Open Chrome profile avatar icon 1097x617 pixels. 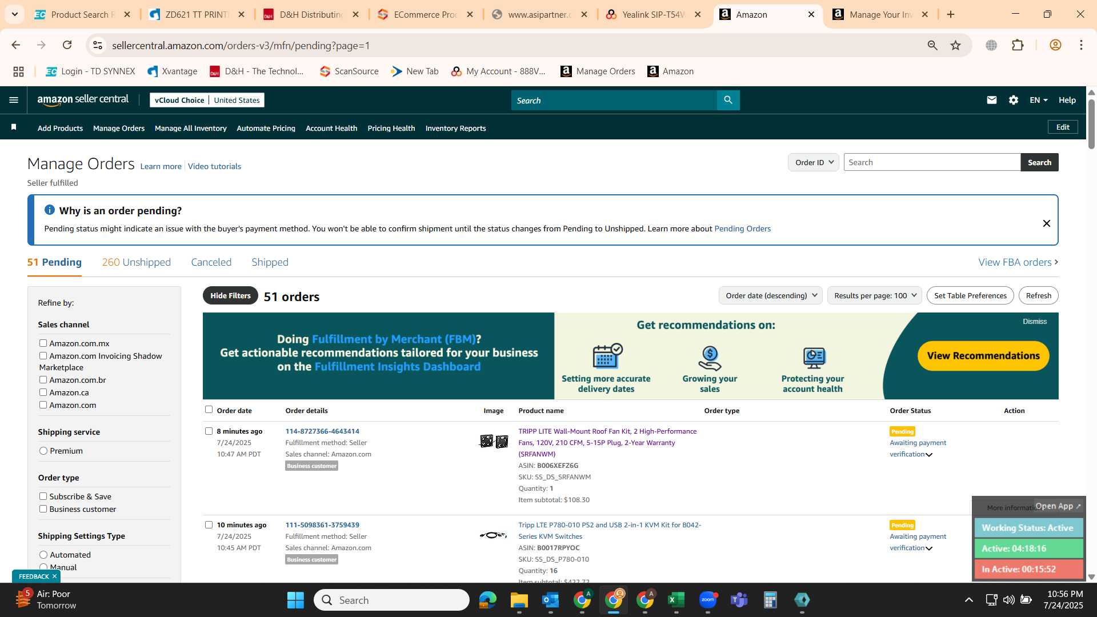pyautogui.click(x=1055, y=45)
